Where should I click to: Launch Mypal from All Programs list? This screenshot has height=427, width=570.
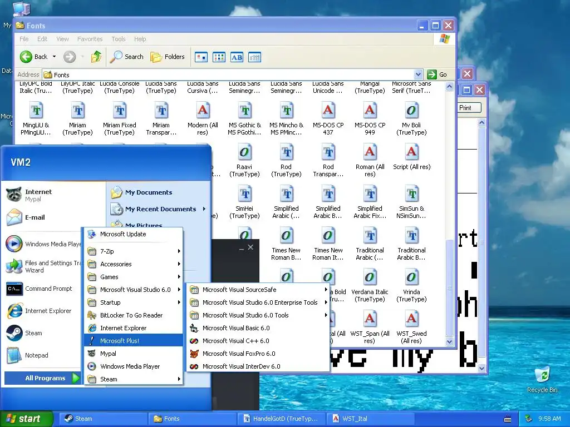click(x=134, y=353)
